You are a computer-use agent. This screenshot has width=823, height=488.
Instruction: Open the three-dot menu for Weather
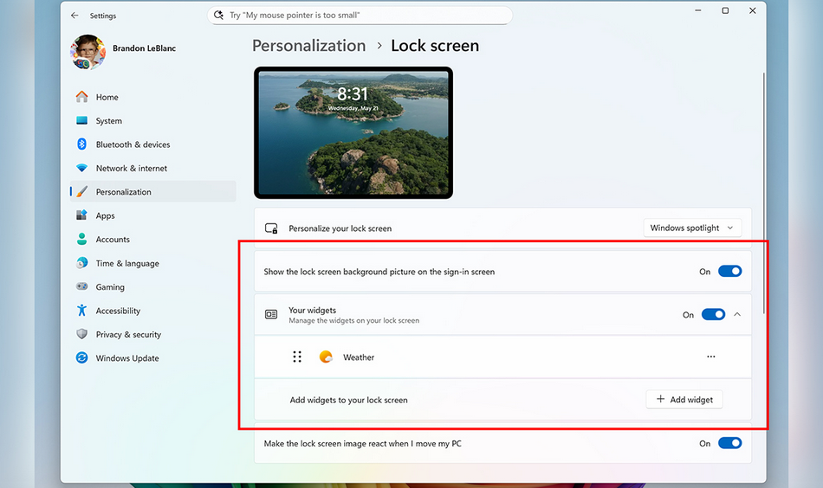[x=710, y=356]
